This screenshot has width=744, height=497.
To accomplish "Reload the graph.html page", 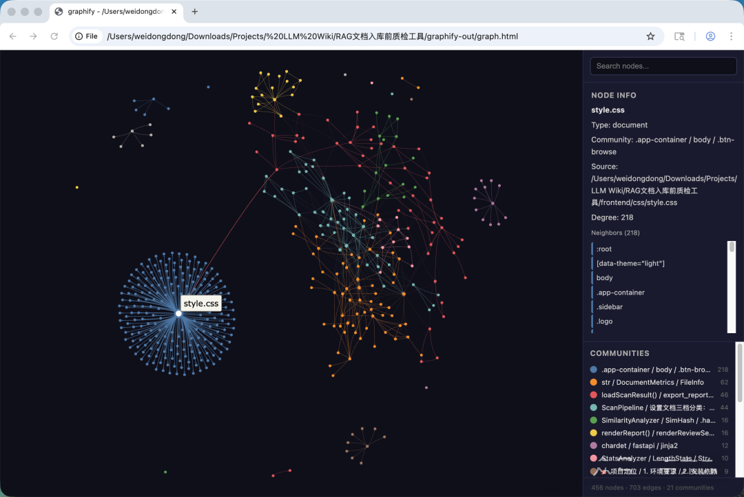I will click(x=54, y=36).
